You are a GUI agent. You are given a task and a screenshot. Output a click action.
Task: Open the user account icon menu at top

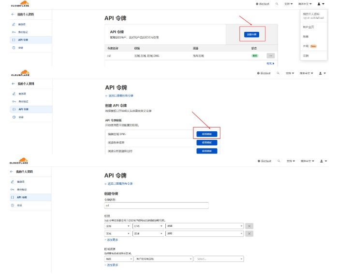click(x=320, y=4)
